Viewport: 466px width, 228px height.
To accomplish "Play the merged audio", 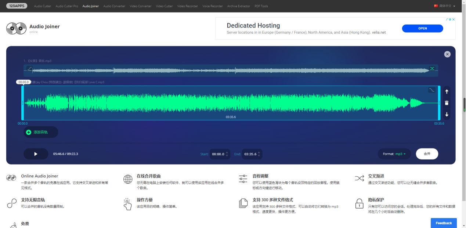I will coord(36,154).
